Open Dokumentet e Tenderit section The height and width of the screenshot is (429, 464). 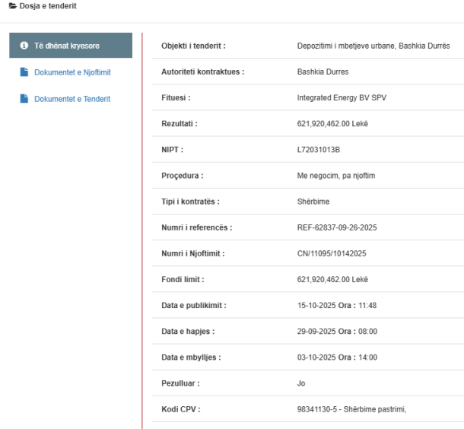pos(73,99)
